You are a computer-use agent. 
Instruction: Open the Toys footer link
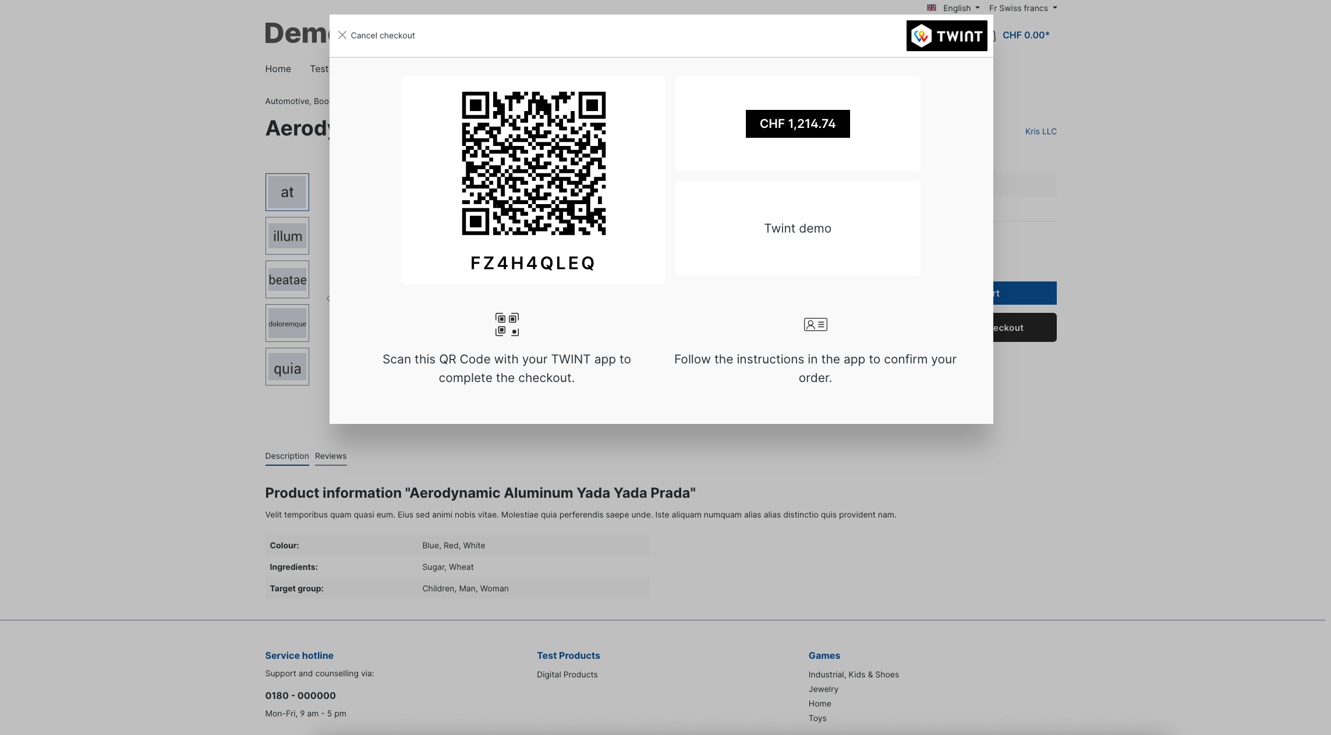(x=817, y=718)
